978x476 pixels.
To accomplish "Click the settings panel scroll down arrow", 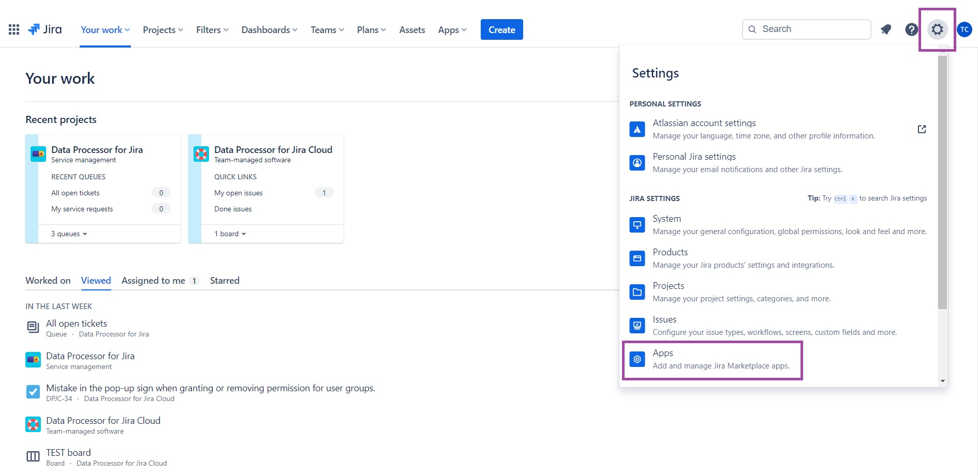I will coord(942,381).
